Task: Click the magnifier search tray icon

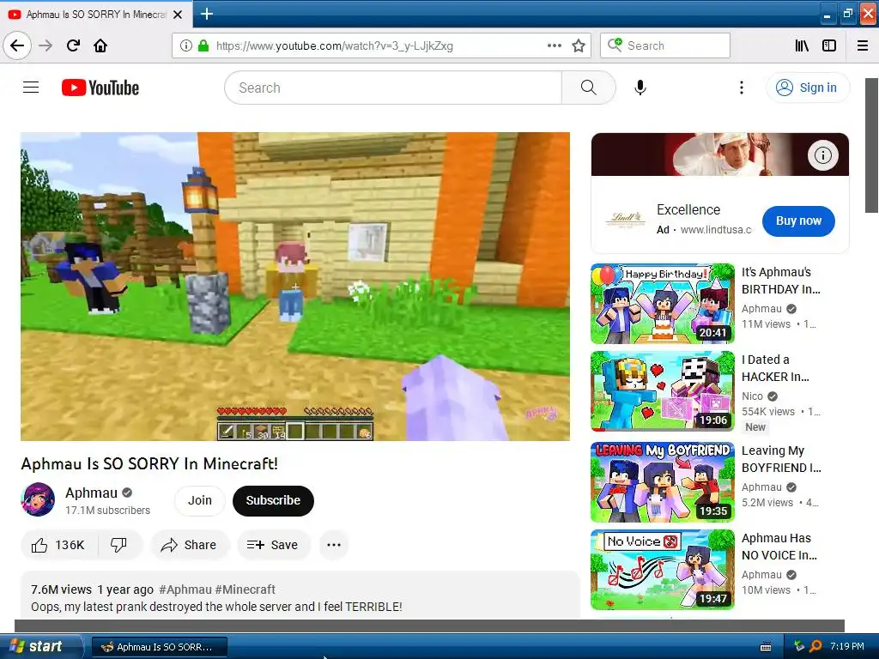Action: [815, 646]
